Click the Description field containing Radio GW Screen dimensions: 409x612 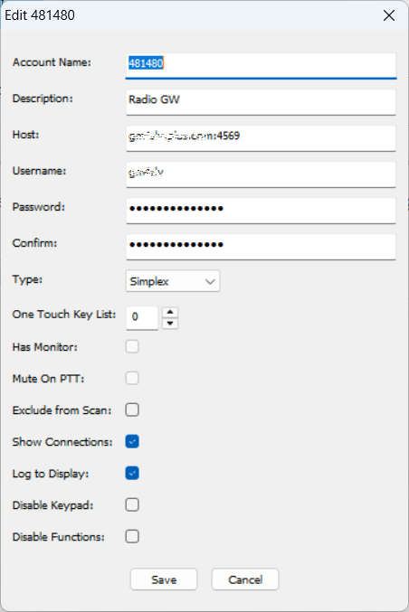(x=261, y=102)
